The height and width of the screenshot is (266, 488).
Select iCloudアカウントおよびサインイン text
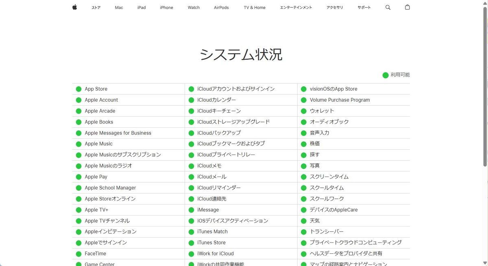[x=236, y=89]
